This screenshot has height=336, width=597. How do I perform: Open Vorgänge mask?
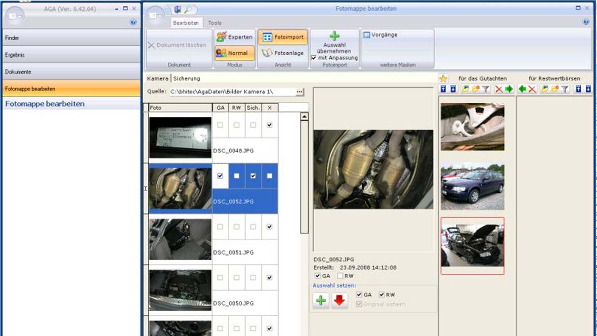(x=380, y=35)
